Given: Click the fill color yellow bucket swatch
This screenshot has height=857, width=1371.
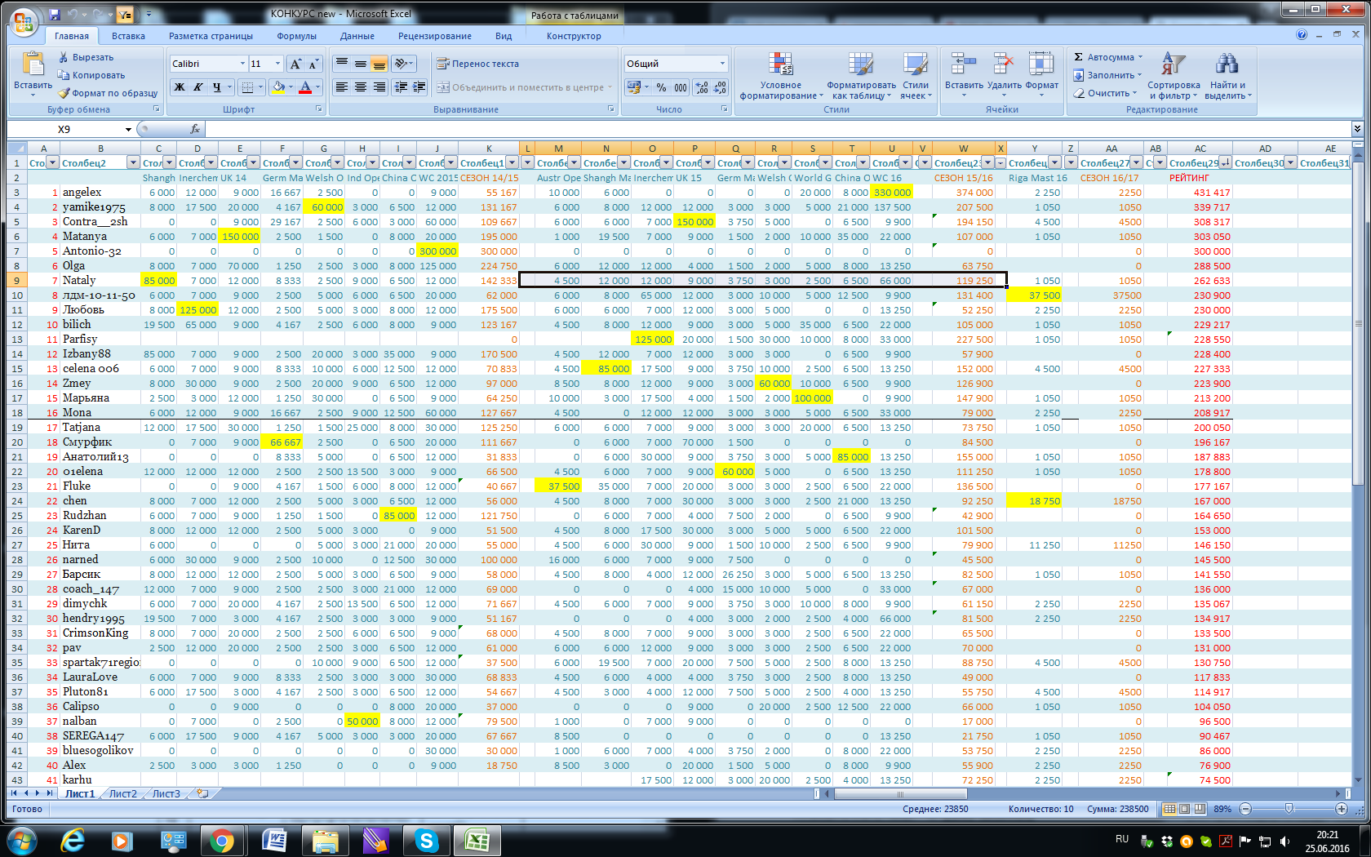Looking at the screenshot, I should coord(279,87).
